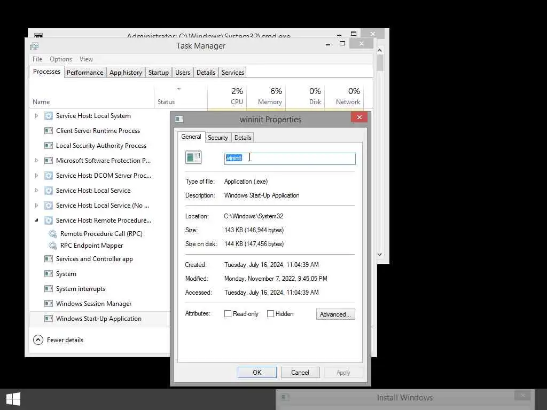Click the cmd.exe window title icon

tap(38, 35)
